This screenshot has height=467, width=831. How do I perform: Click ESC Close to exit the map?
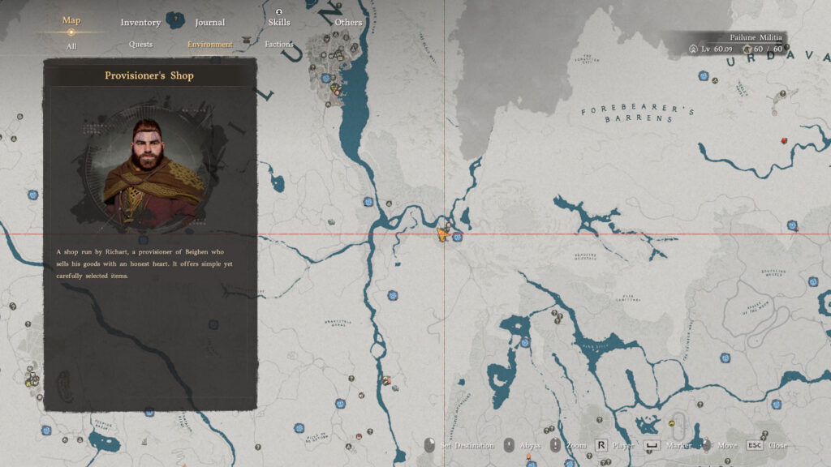pos(766,445)
